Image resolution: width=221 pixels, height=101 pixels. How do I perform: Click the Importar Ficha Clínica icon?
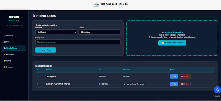[163, 32]
